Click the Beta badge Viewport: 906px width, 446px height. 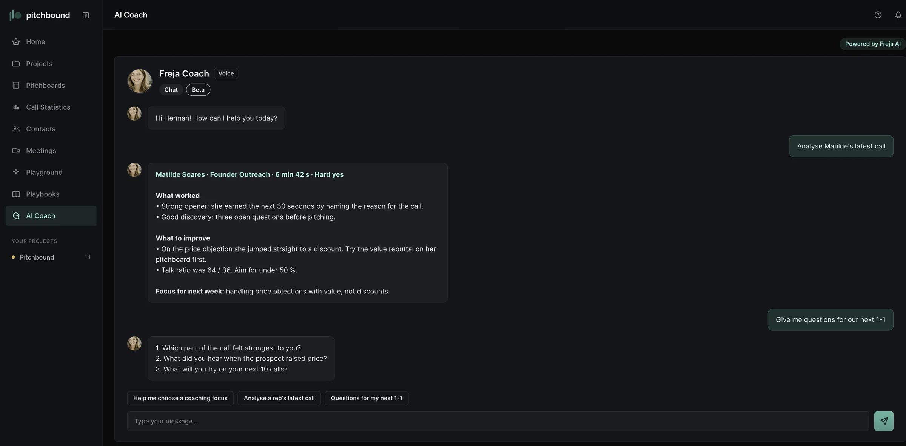tap(198, 90)
